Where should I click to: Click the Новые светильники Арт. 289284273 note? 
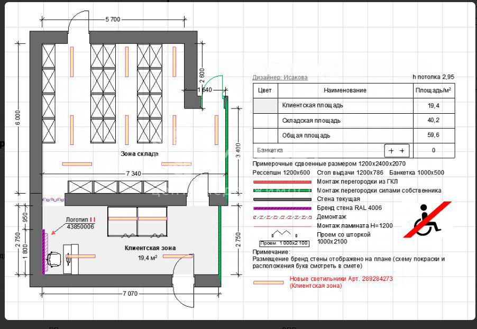(341, 282)
